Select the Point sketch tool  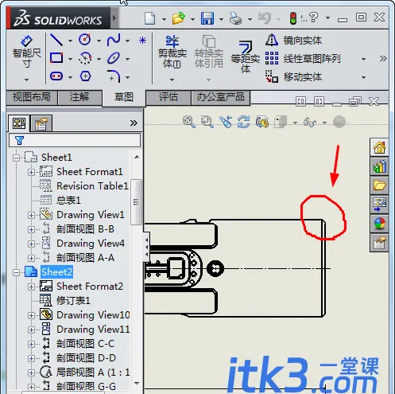(142, 41)
